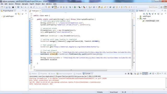Viewport: 167px width, 94px height.
Task: Click the Open Type toolbar icon
Action: pyautogui.click(x=99, y=7)
